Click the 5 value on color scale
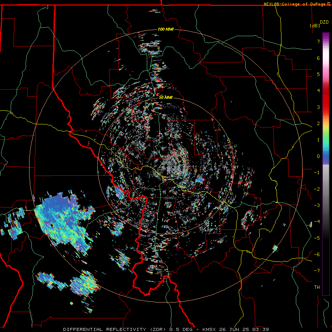The height and width of the screenshot is (332, 332). [x=318, y=74]
